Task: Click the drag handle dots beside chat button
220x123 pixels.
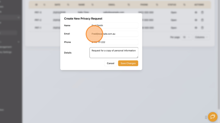Action: point(206,117)
